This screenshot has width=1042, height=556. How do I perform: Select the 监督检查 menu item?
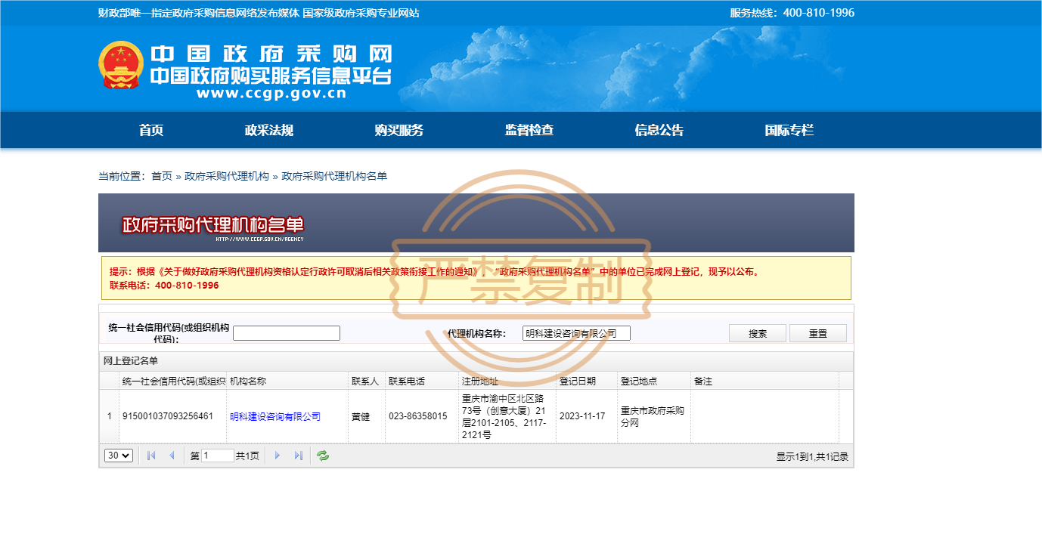[x=529, y=130]
